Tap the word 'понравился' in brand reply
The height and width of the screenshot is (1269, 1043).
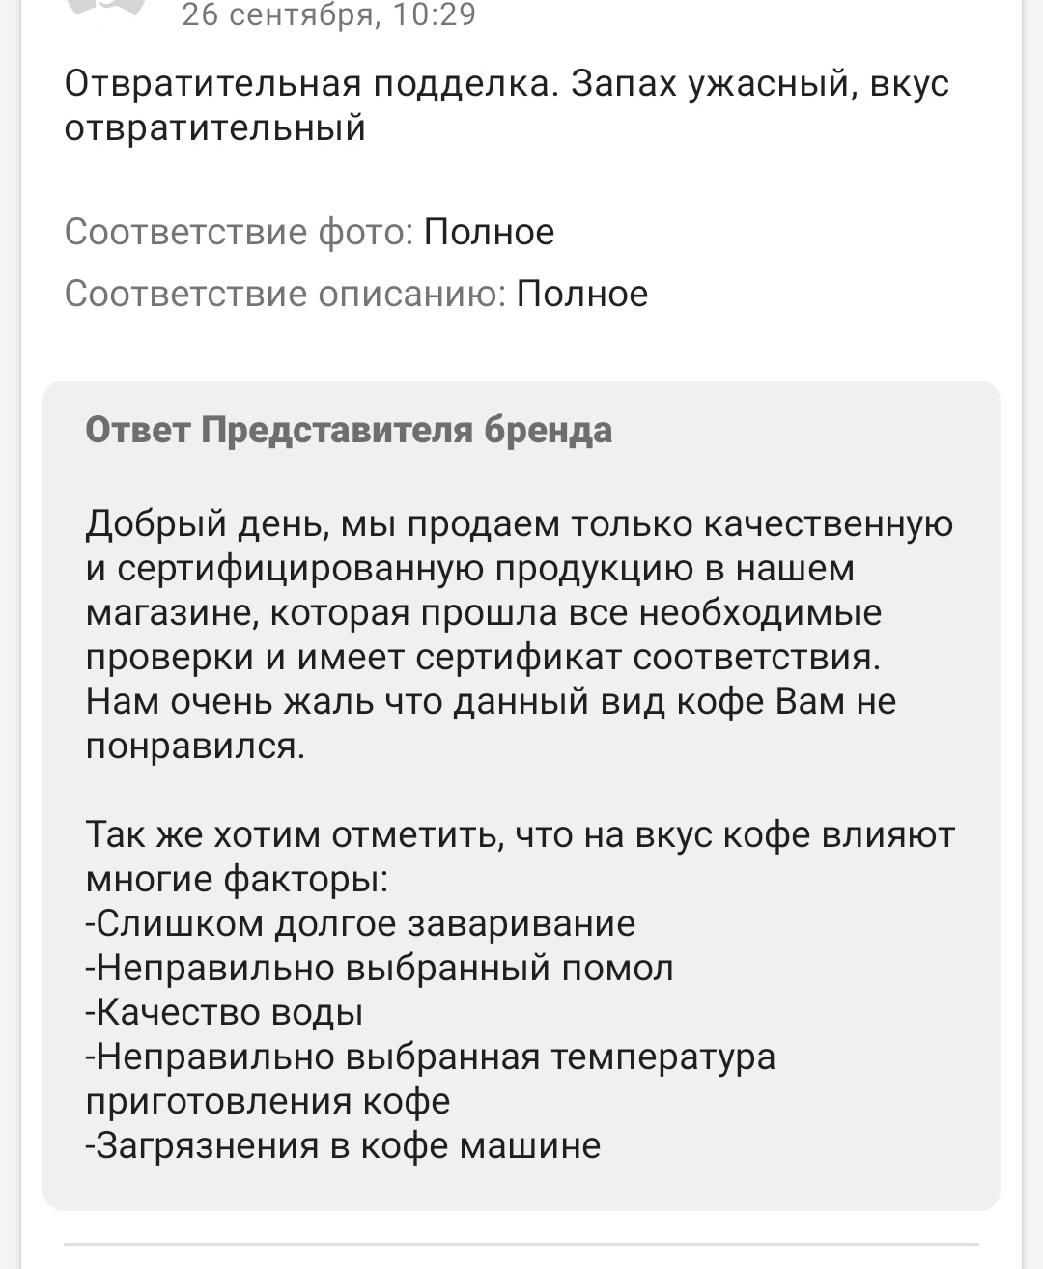point(195,746)
